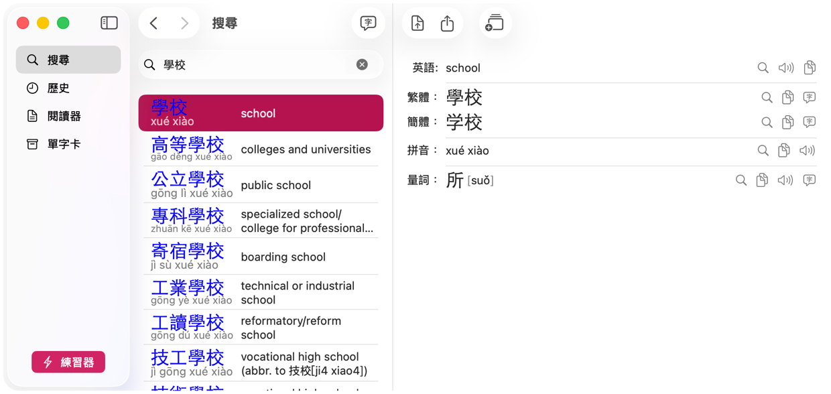Search the traditional 繁體 學校 row
831x394 pixels.
pyautogui.click(x=767, y=98)
